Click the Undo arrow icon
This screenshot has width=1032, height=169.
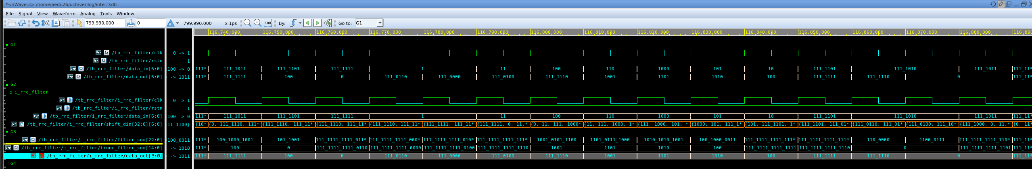click(36, 23)
